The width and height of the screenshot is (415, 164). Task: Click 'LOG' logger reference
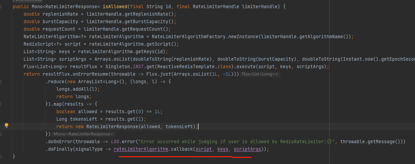tap(115, 141)
